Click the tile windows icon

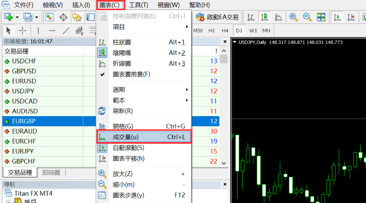click(321, 17)
